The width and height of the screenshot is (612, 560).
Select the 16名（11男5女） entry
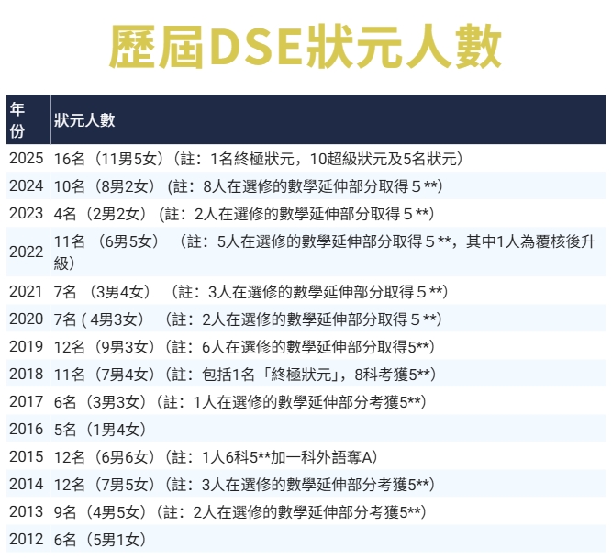pos(328,159)
